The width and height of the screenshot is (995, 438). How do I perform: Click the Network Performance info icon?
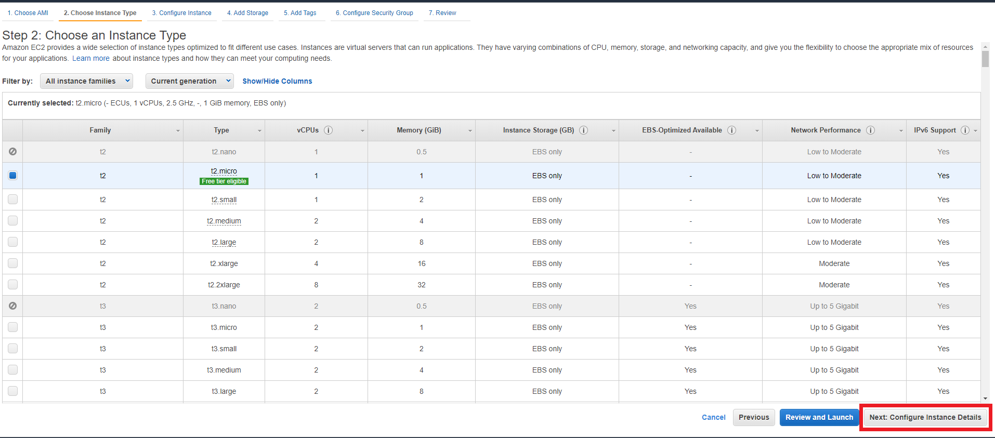click(870, 130)
